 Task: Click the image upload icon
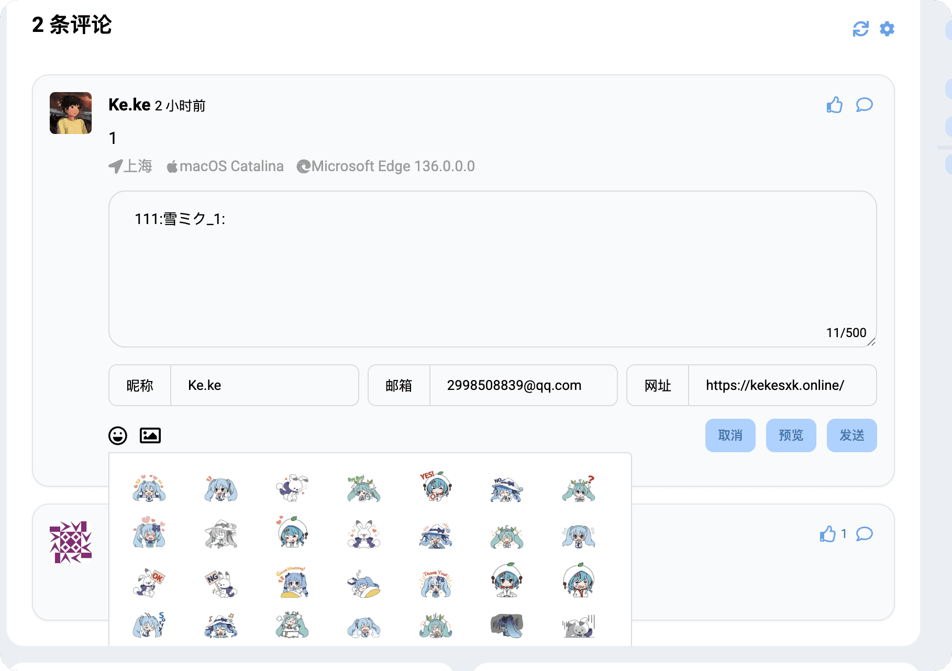150,435
